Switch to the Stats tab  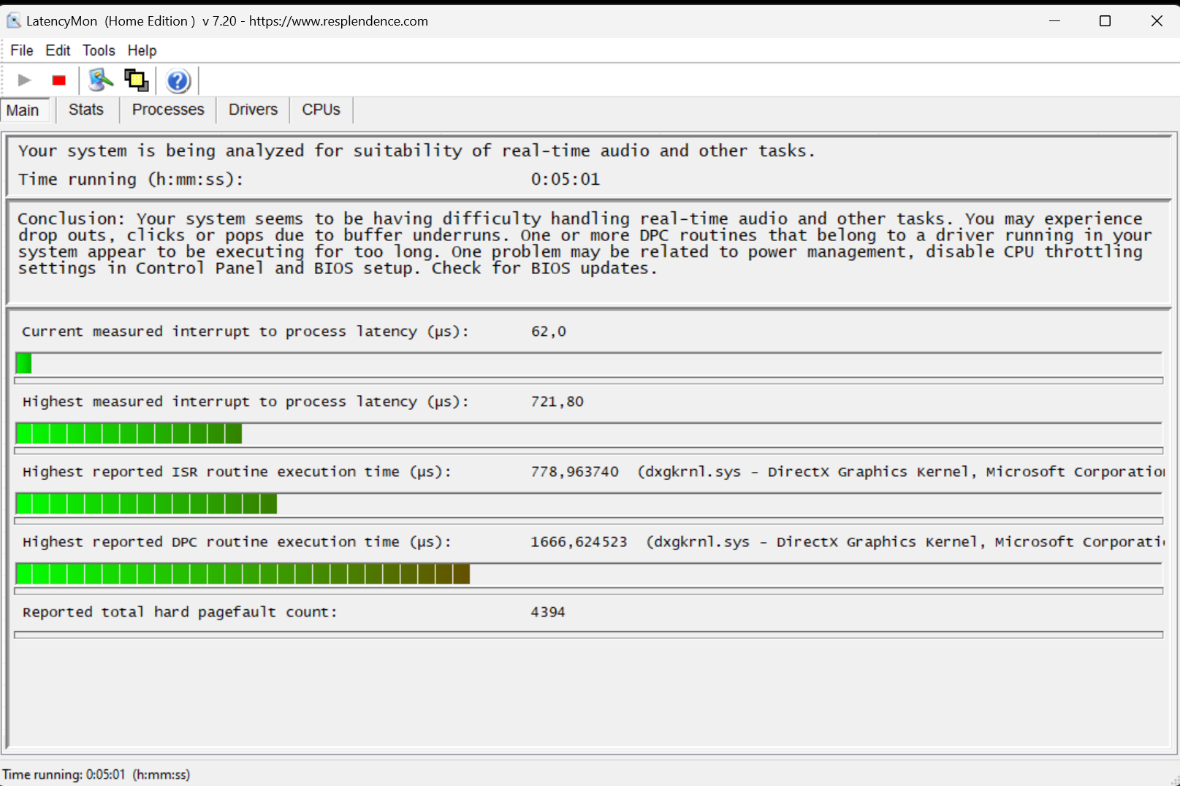[85, 110]
